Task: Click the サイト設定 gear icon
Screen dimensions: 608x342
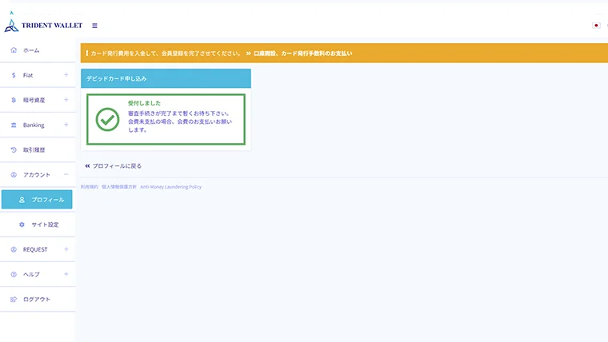Action: tap(22, 225)
